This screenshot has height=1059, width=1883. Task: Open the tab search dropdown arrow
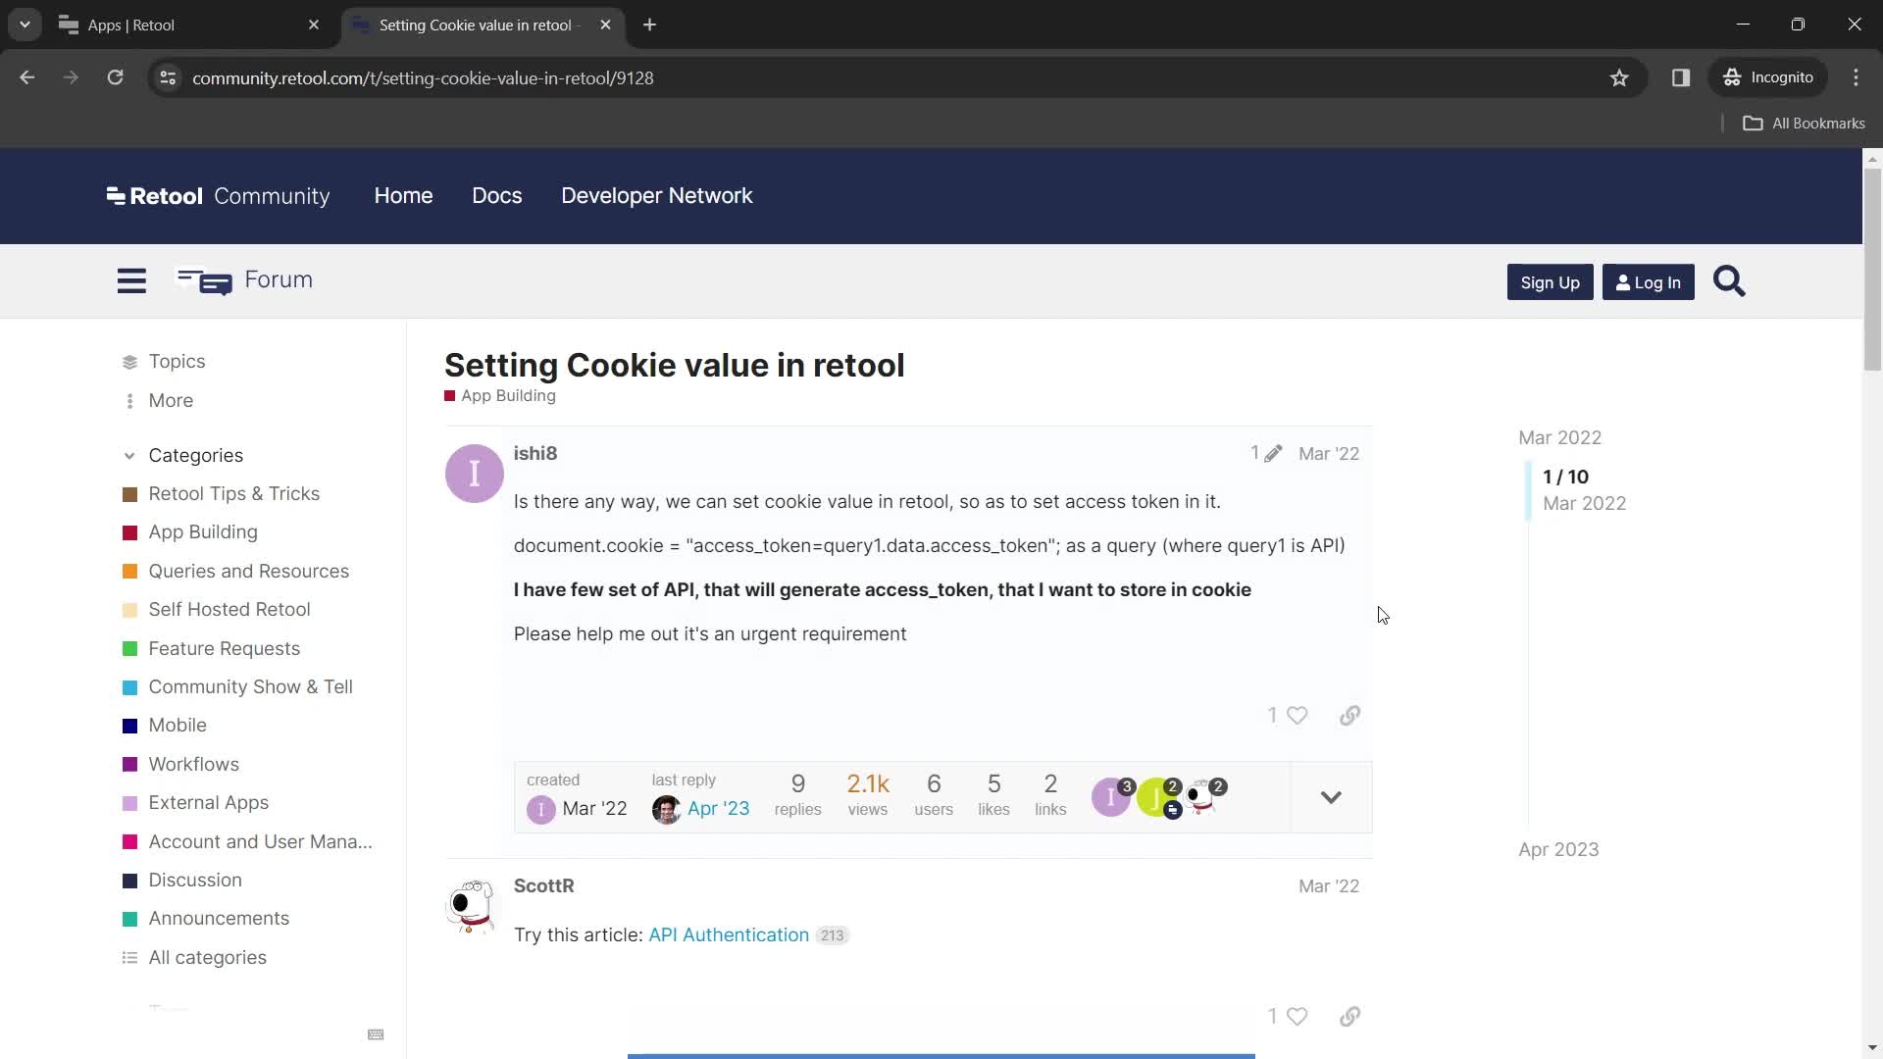(x=25, y=25)
